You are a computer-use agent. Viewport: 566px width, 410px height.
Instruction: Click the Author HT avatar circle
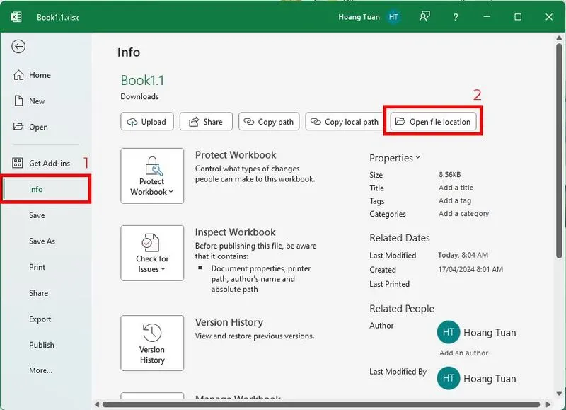449,332
